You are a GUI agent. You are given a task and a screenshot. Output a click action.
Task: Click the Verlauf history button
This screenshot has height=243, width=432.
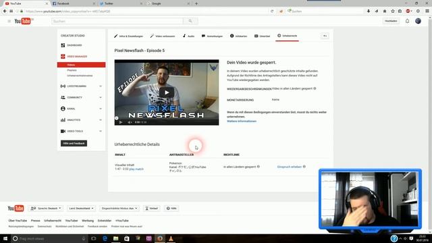151,209
